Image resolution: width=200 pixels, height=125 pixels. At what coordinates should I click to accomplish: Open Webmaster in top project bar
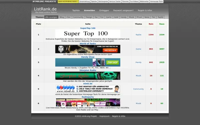(x=144, y=1)
